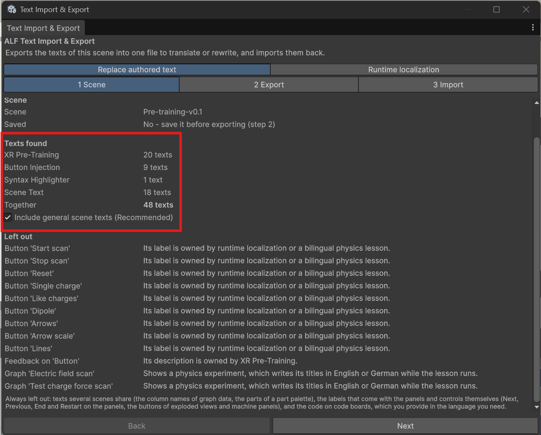
Task: Open the 2 Export step tab
Action: [x=269, y=85]
